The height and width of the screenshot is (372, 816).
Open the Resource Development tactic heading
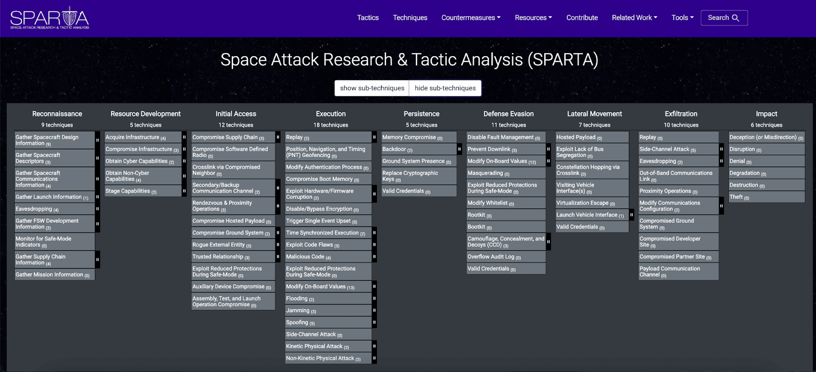(x=145, y=114)
